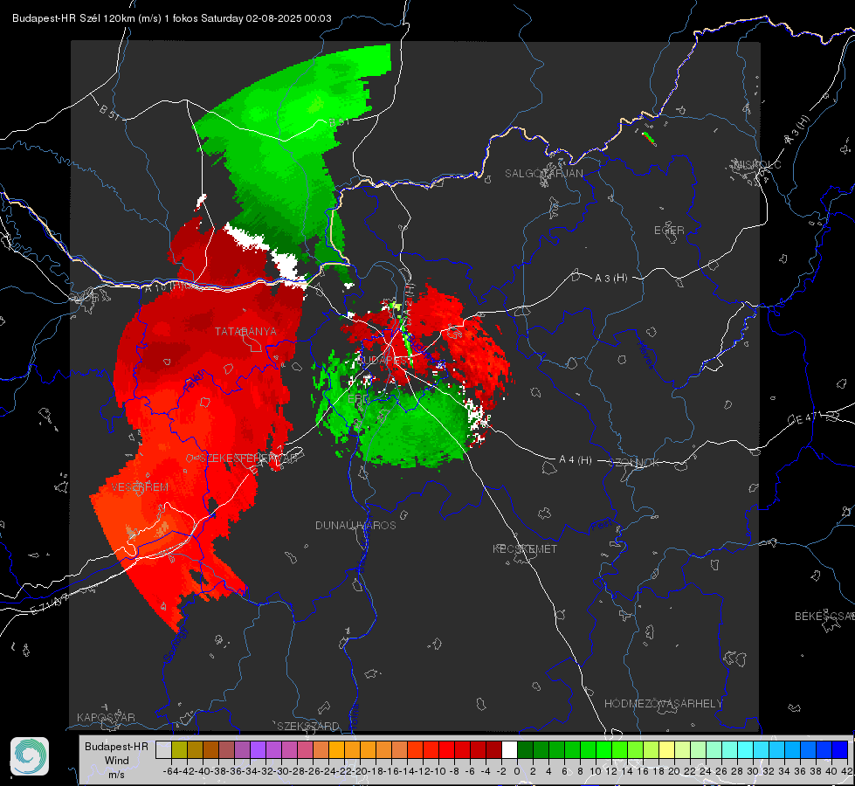Viewport: 855px width, 786px height.
Task: Click the SZEKSZARD city label
Action: pos(308,726)
